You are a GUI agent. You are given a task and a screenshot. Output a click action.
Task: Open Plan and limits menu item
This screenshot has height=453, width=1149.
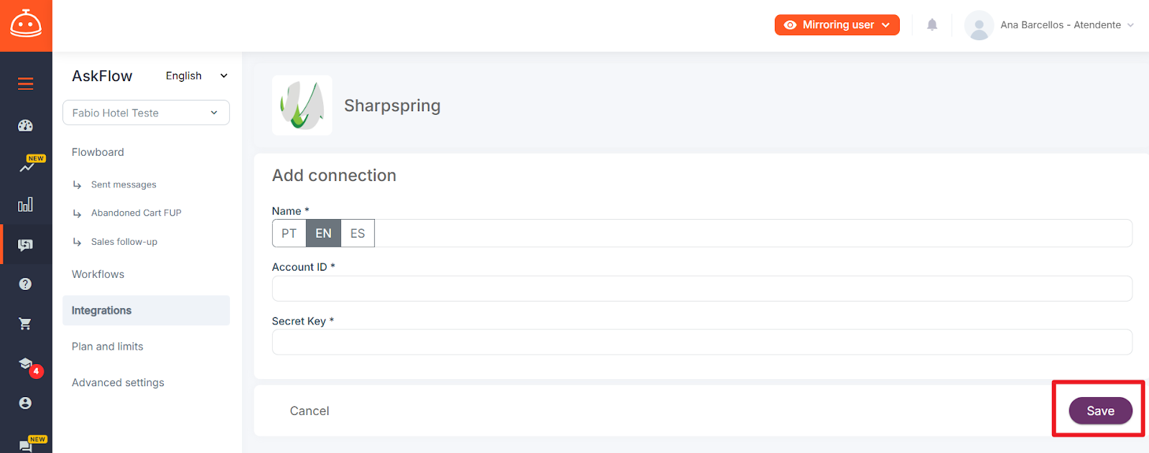coord(108,346)
